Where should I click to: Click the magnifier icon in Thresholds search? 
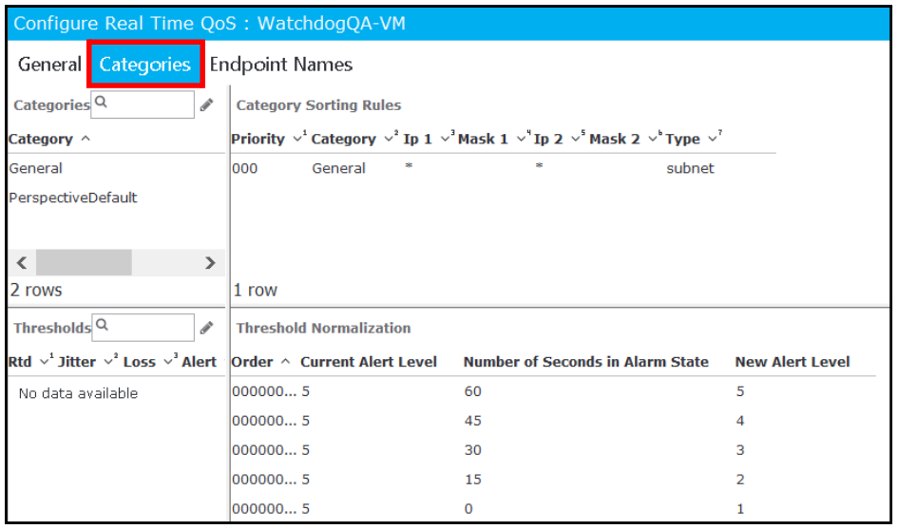pos(102,325)
